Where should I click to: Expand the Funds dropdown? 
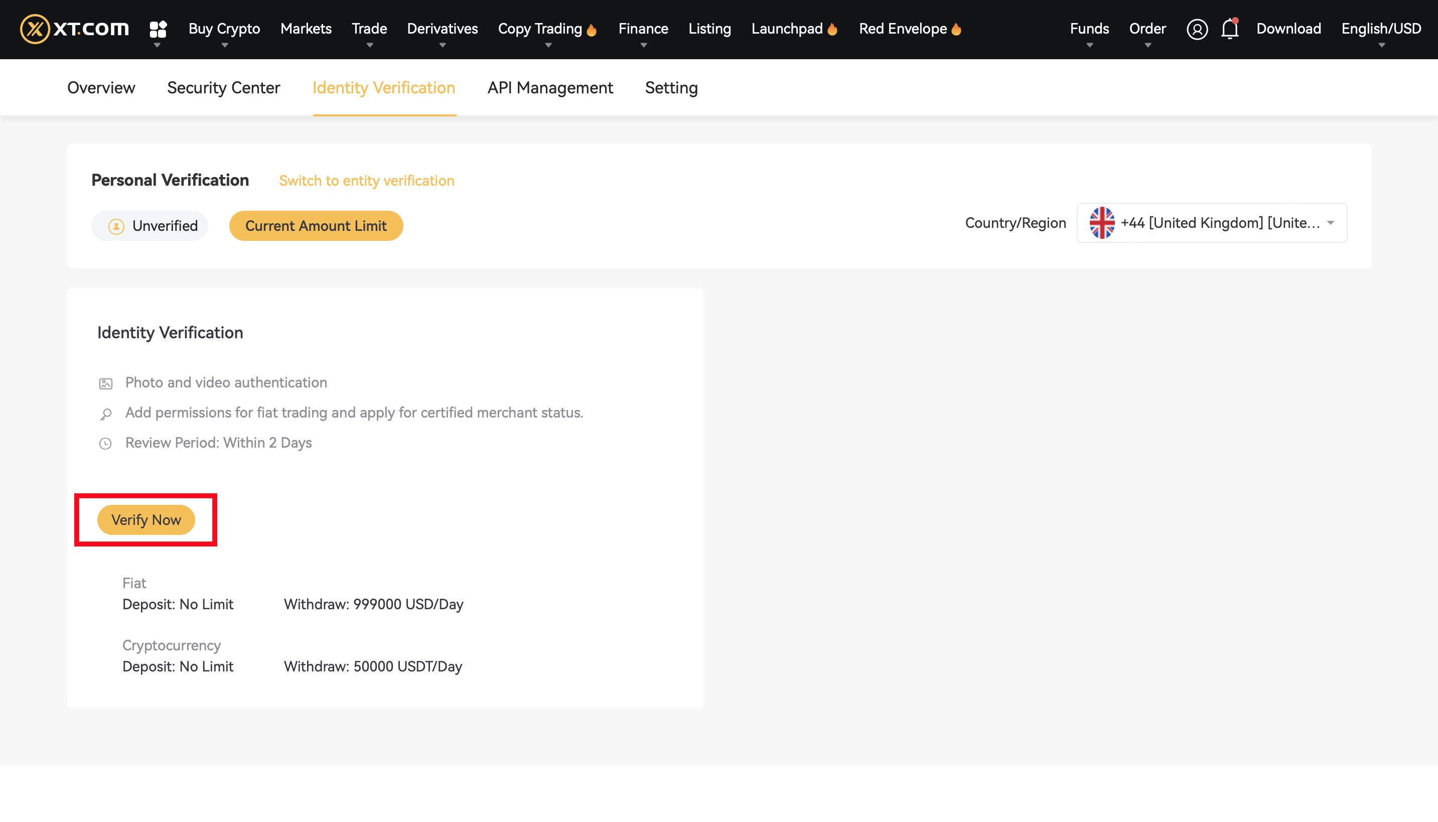click(1089, 29)
